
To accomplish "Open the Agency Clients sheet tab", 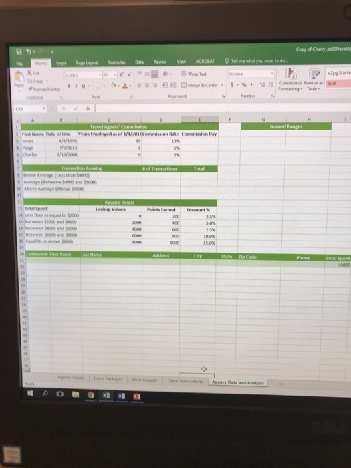I will [x=71, y=378].
